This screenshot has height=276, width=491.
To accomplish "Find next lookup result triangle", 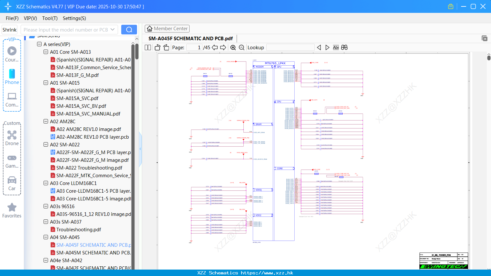I will click(x=327, y=47).
